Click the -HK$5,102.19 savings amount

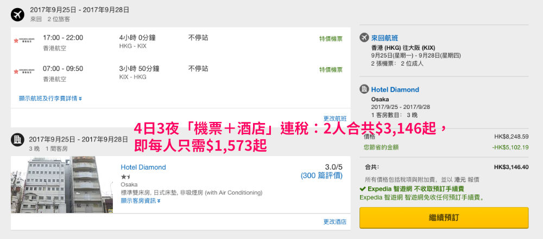click(510, 147)
